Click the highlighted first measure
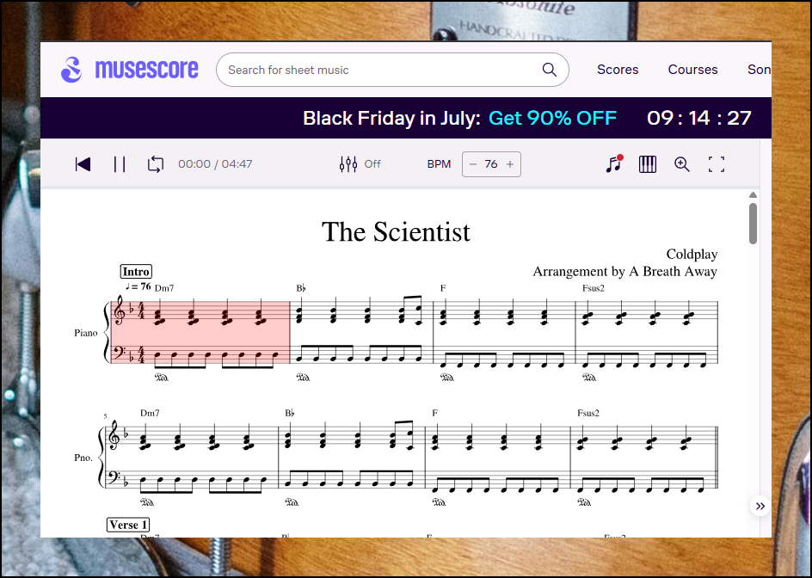812x578 pixels. click(x=200, y=332)
